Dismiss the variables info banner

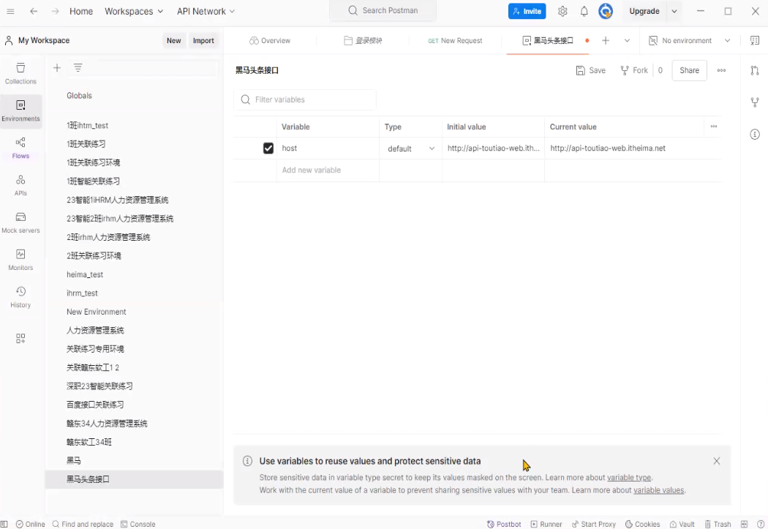[x=717, y=461]
